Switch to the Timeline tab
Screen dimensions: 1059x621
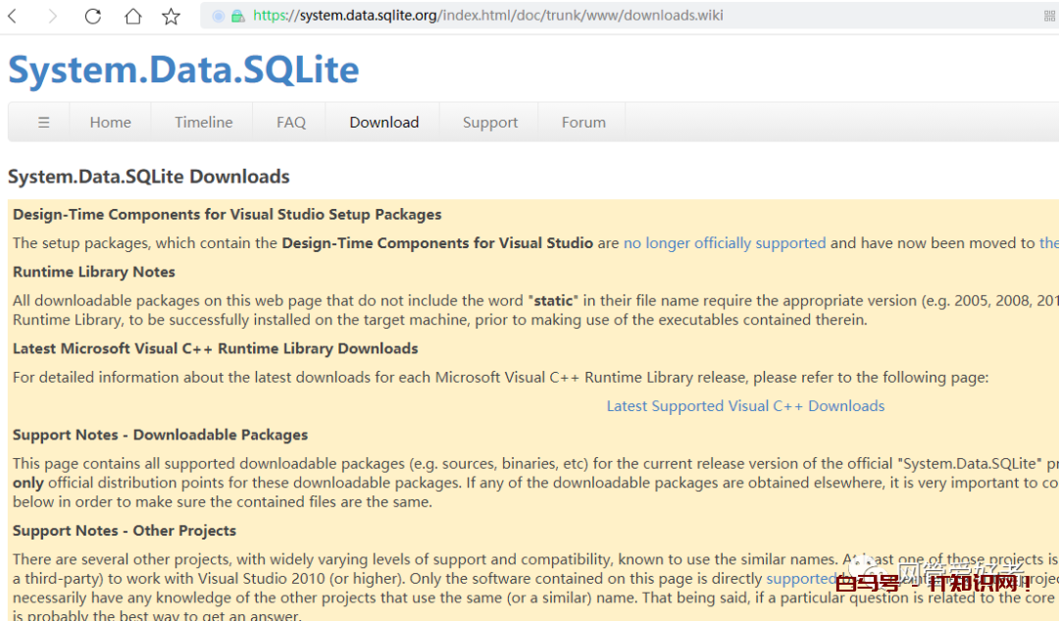tap(204, 123)
